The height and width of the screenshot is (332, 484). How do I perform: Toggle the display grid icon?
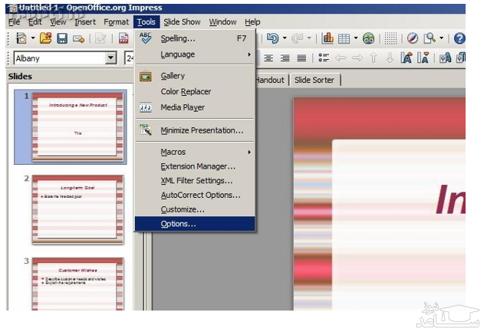tap(390, 38)
